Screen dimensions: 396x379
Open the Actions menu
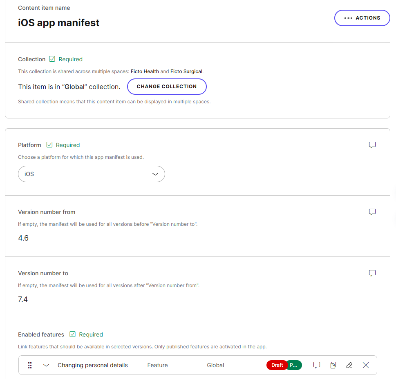coord(362,18)
